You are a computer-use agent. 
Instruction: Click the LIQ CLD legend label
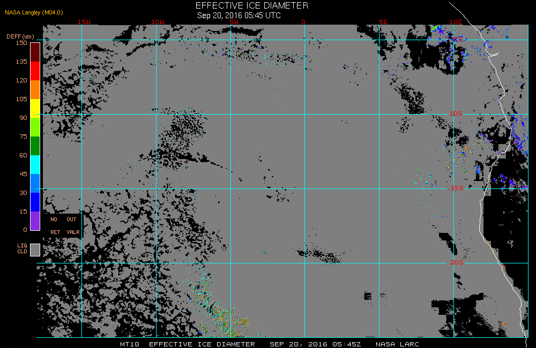click(x=22, y=248)
